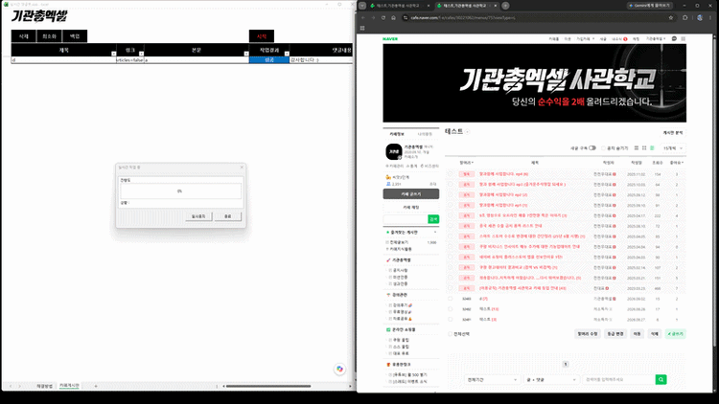Click the 종료 button in the progress dialog
Viewport: 719px width, 404px height.
[x=228, y=216]
